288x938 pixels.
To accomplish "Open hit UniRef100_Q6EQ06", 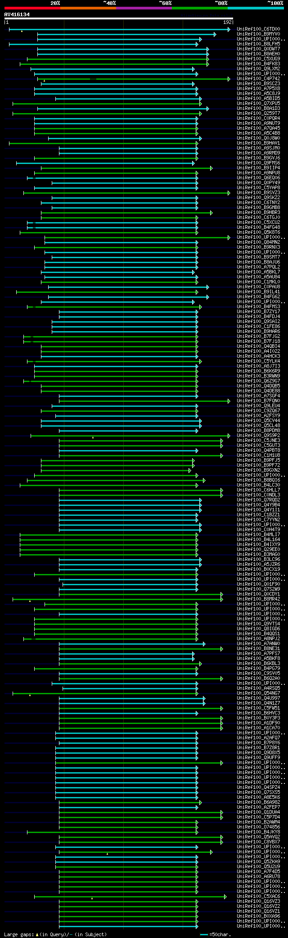I will click(x=258, y=178).
